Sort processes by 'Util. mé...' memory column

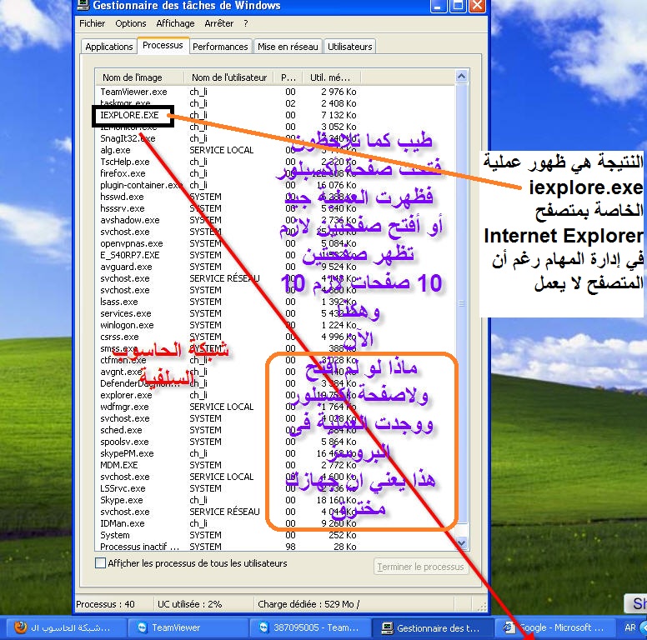tap(330, 77)
